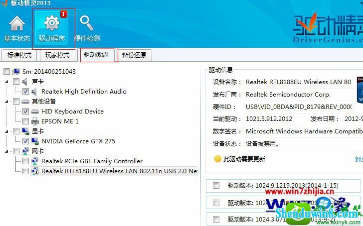The height and width of the screenshot is (226, 363).
Task: Switch to the 驱动微调 tab
Action: [96, 55]
